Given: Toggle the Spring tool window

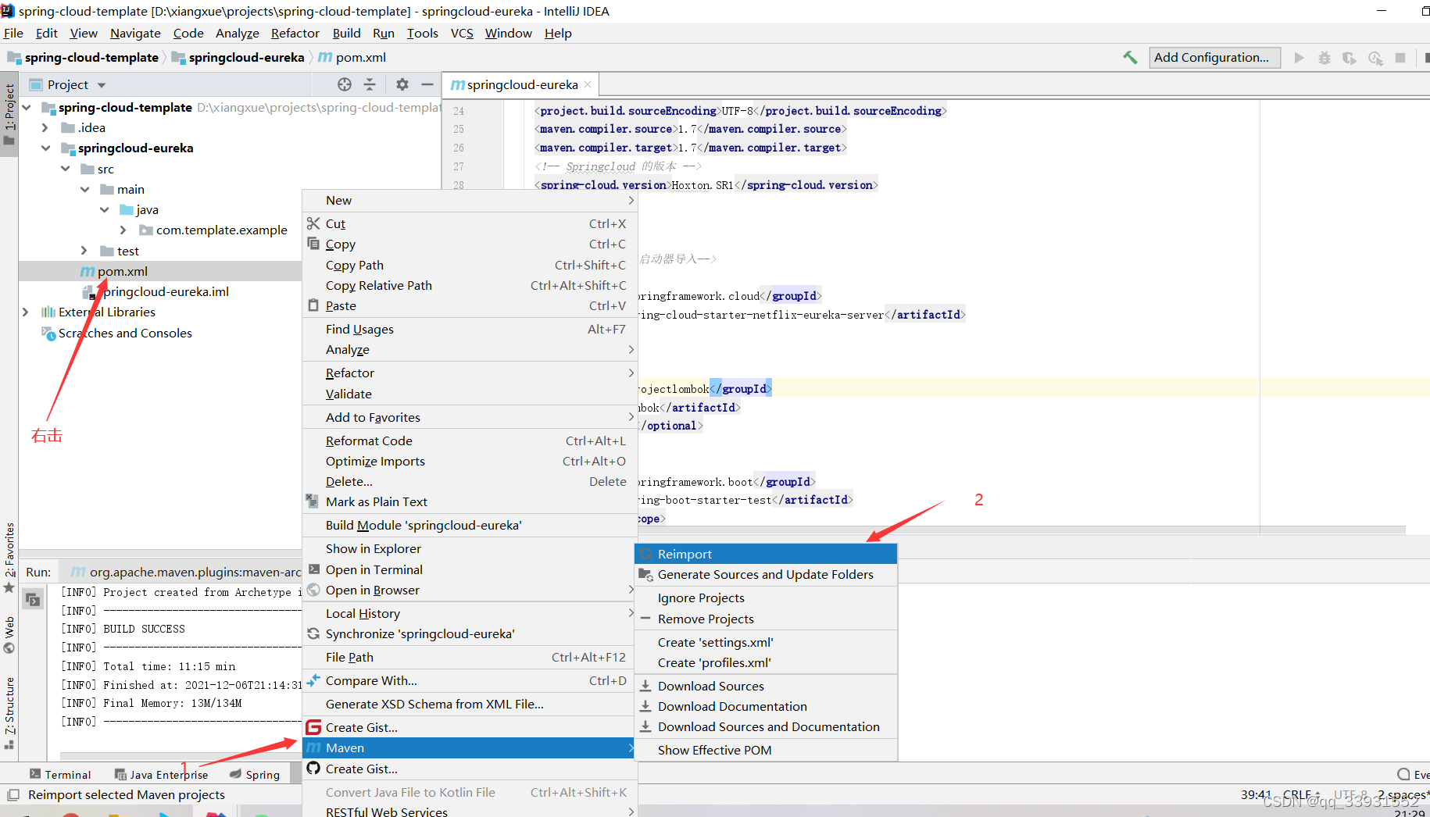Looking at the screenshot, I should coord(255,774).
